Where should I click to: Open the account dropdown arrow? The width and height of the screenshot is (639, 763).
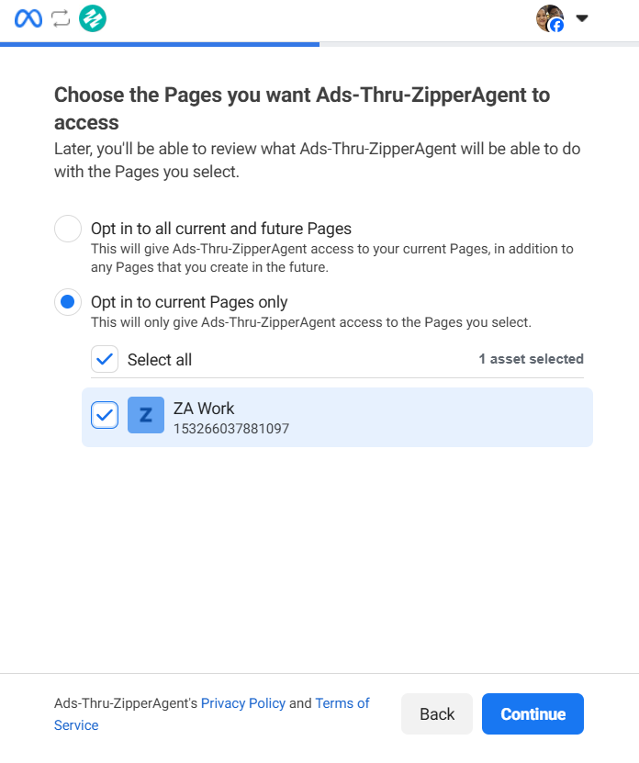(581, 18)
